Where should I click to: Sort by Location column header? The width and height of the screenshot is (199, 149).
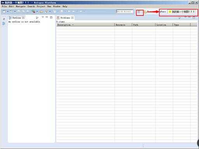(164, 25)
